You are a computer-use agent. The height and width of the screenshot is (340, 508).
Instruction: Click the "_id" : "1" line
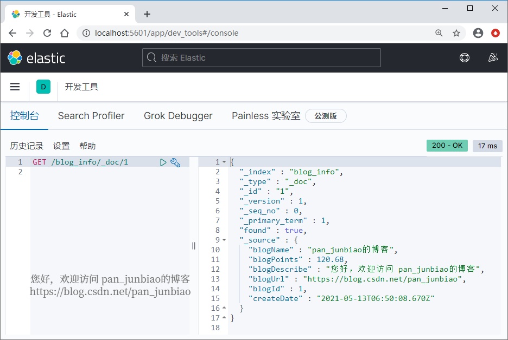click(x=266, y=191)
